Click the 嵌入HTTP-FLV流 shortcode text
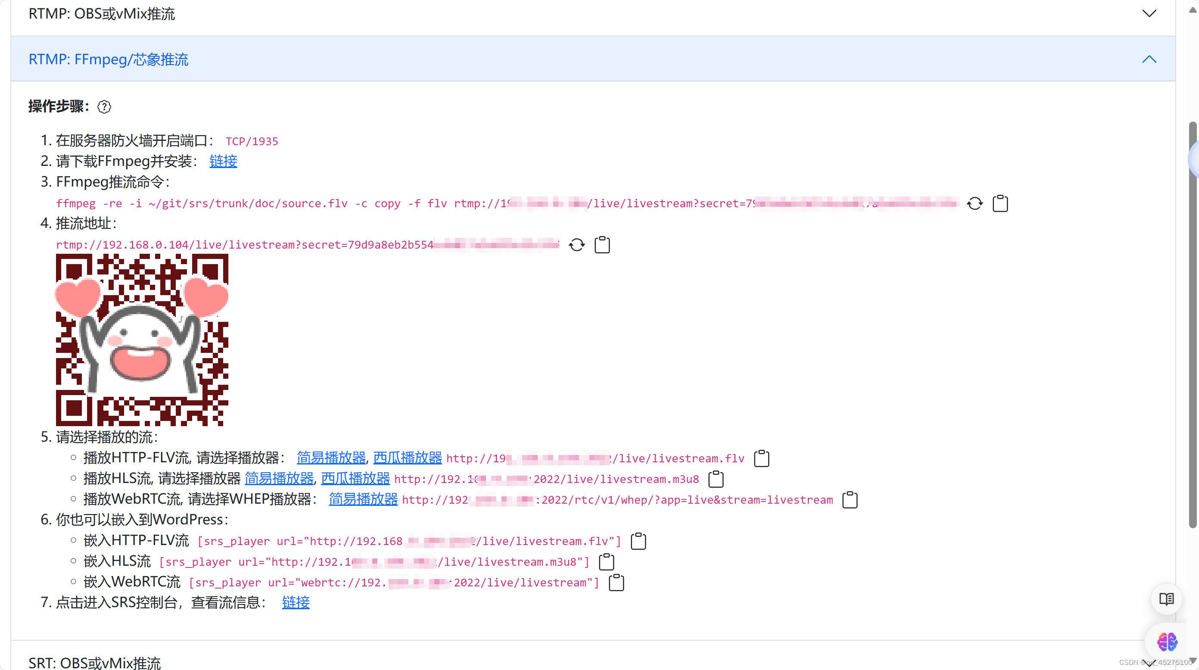 (410, 541)
